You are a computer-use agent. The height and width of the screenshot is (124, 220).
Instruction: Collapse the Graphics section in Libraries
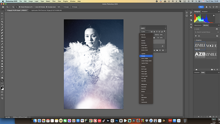pyautogui.click(x=196, y=40)
